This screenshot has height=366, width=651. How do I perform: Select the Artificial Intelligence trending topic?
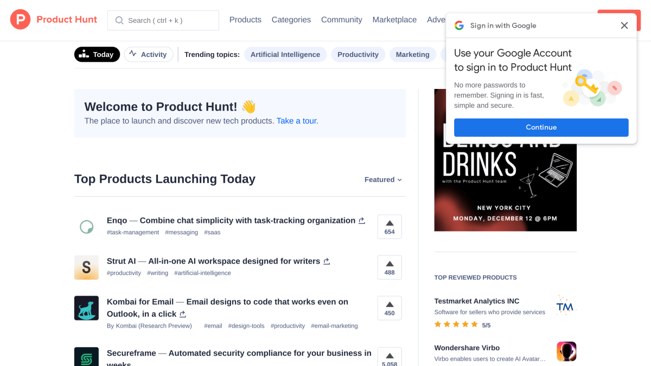coord(285,54)
